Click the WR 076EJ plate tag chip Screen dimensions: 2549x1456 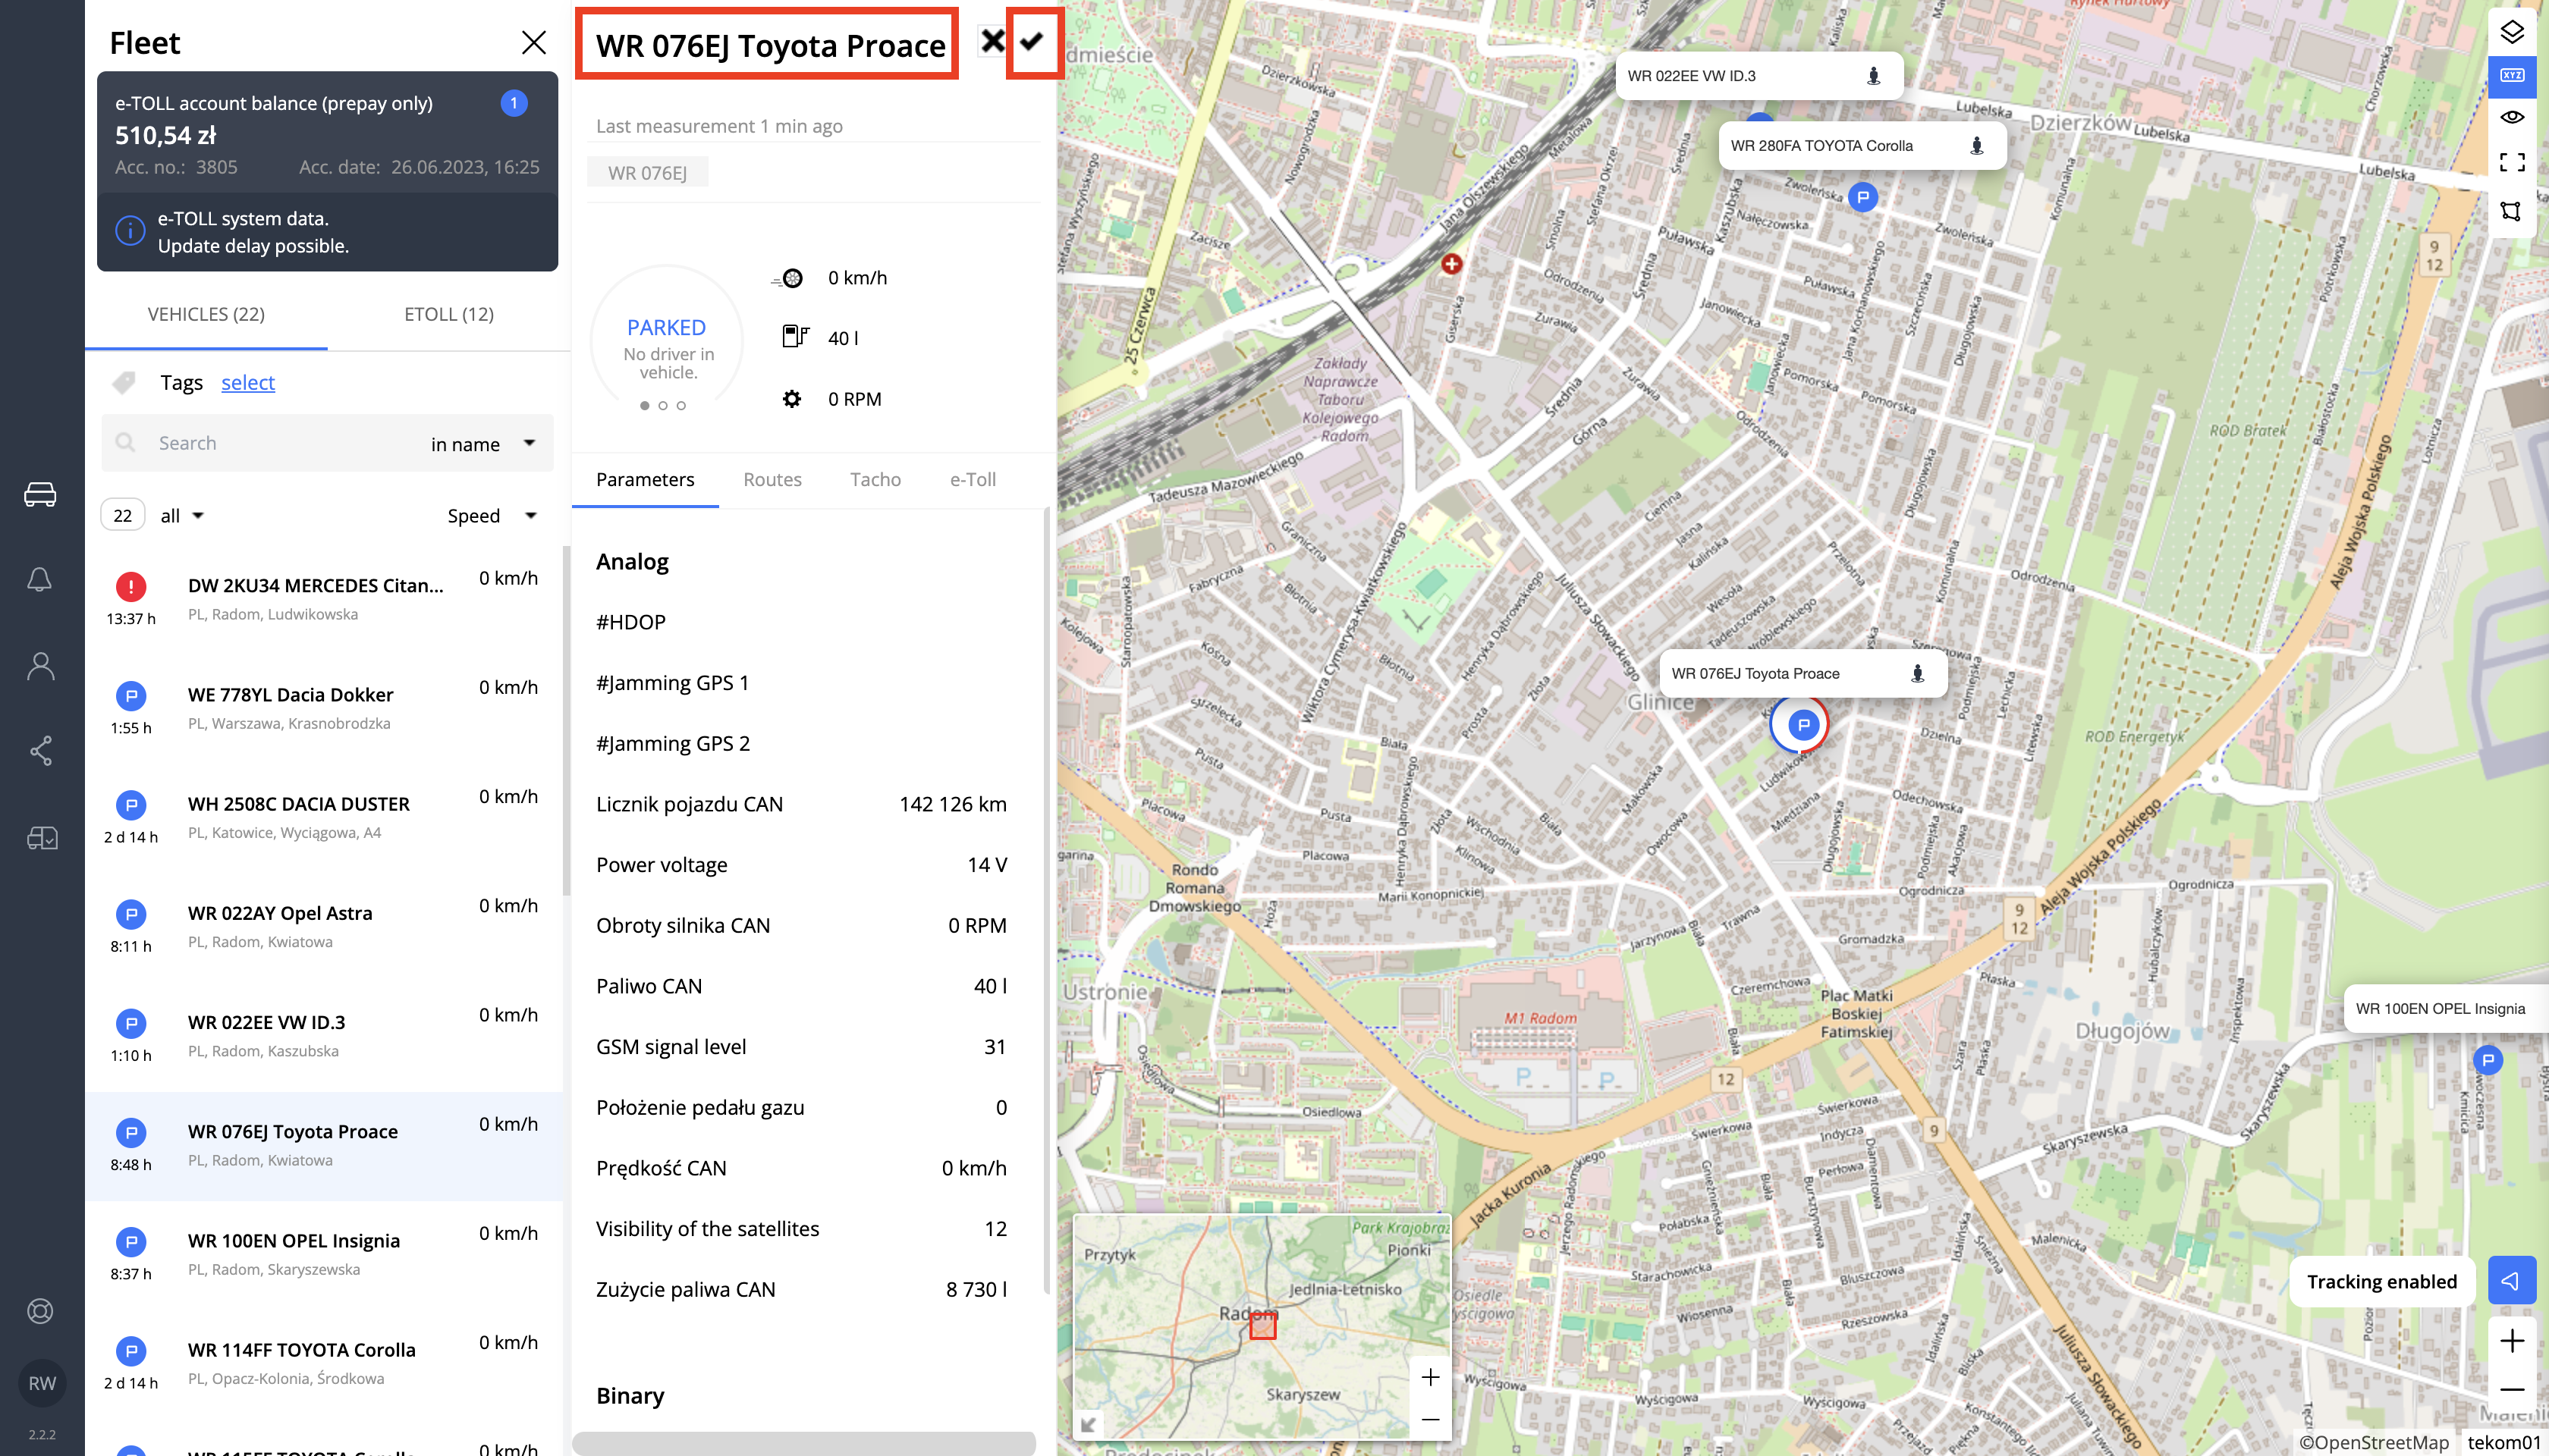647,172
